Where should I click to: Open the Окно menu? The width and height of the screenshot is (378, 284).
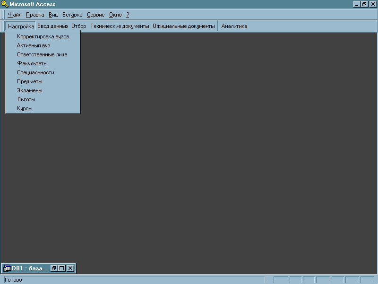[x=115, y=15]
